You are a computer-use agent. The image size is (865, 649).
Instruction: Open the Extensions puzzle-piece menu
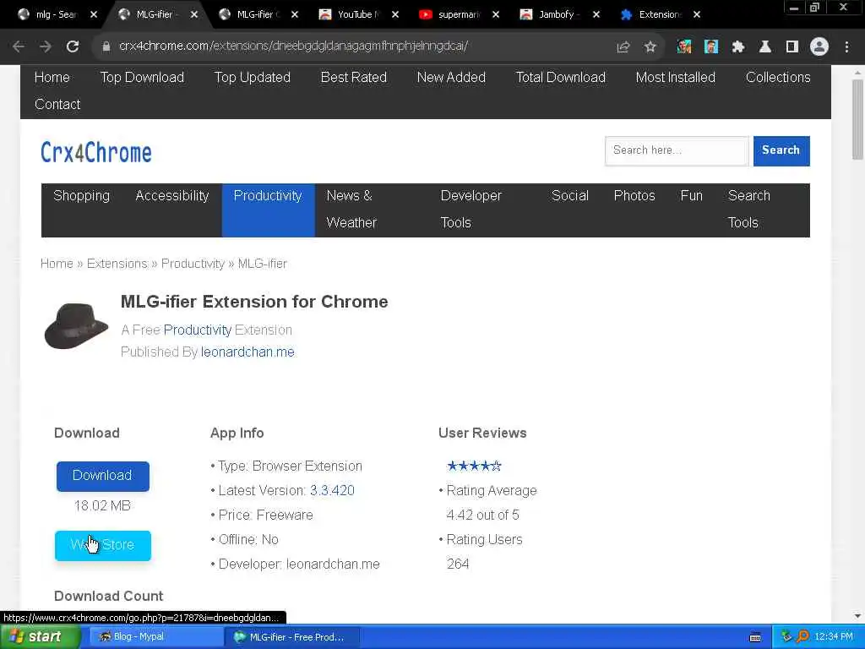click(738, 47)
